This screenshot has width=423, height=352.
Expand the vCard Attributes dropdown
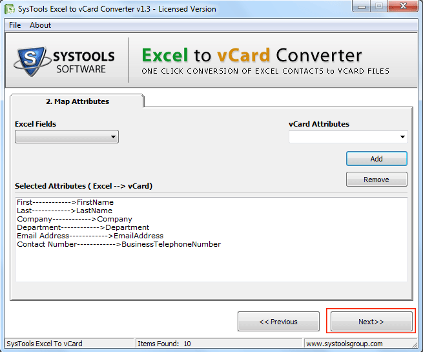click(x=348, y=137)
